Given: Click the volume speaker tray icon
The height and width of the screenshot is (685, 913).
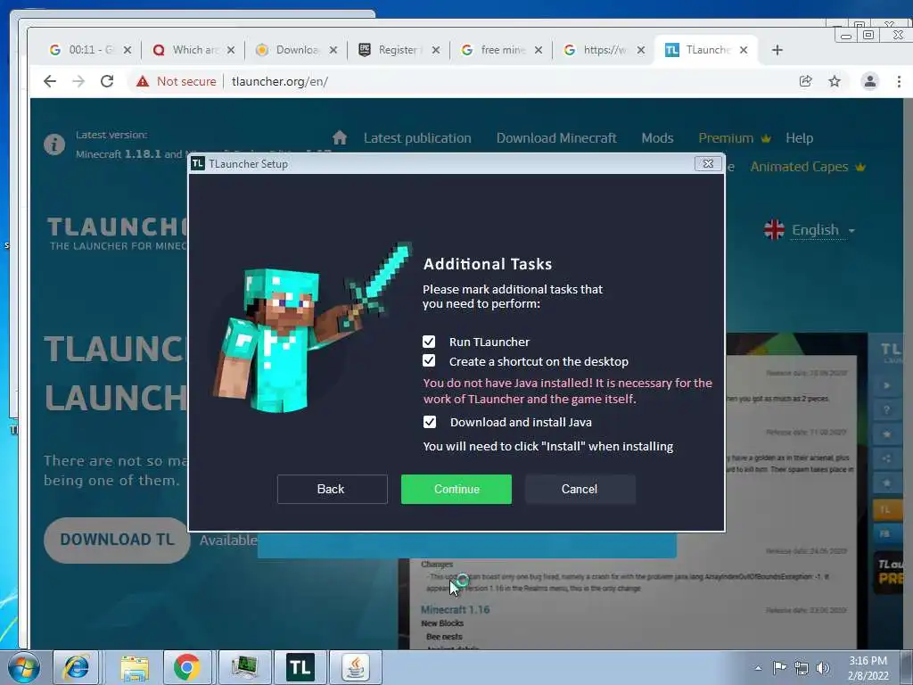Looking at the screenshot, I should pyautogui.click(x=822, y=668).
